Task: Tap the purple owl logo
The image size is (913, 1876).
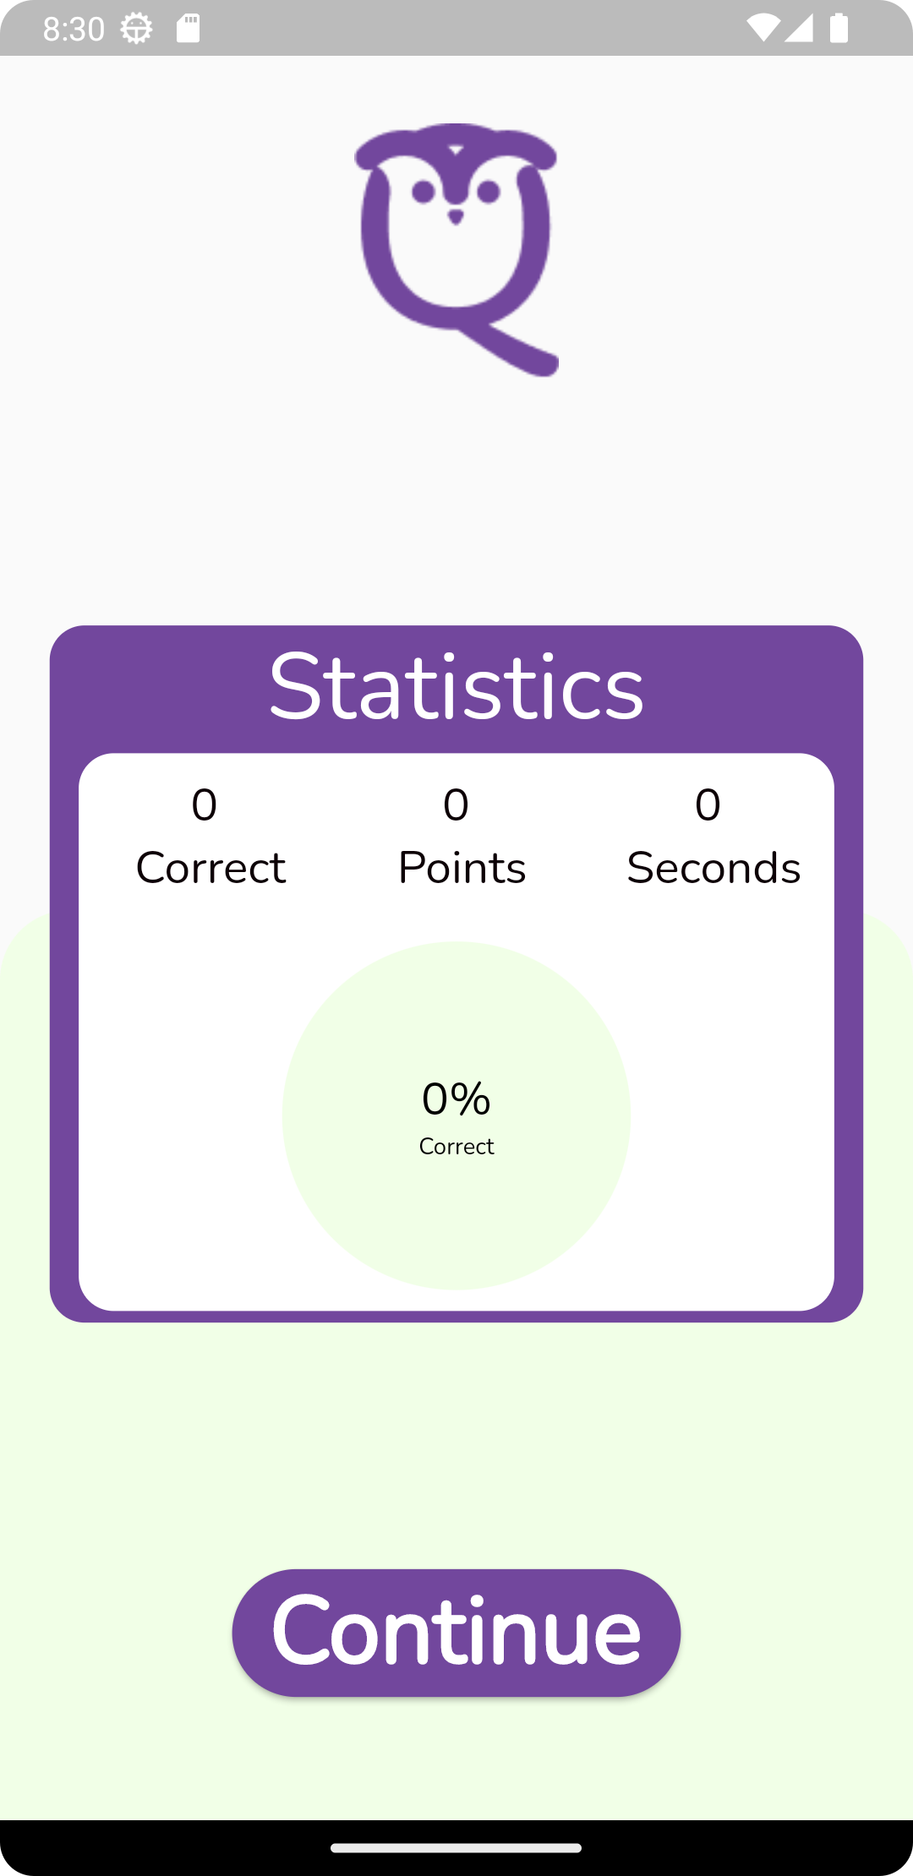Action: (x=456, y=250)
